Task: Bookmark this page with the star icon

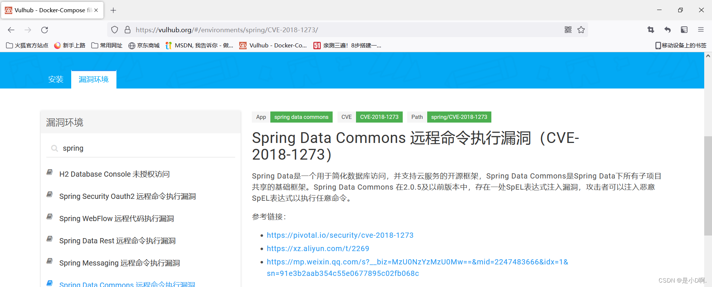Action: click(581, 30)
